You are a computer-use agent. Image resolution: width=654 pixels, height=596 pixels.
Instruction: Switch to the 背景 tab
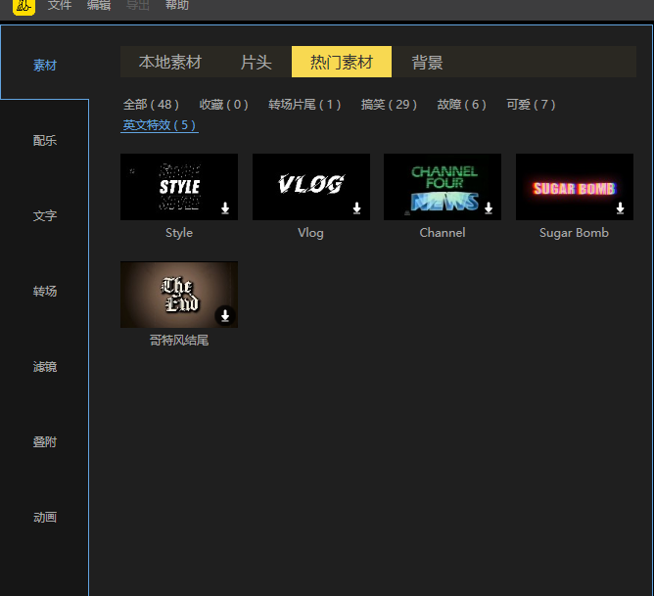(428, 62)
